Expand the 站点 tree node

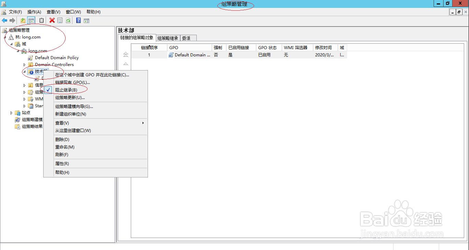[11, 112]
